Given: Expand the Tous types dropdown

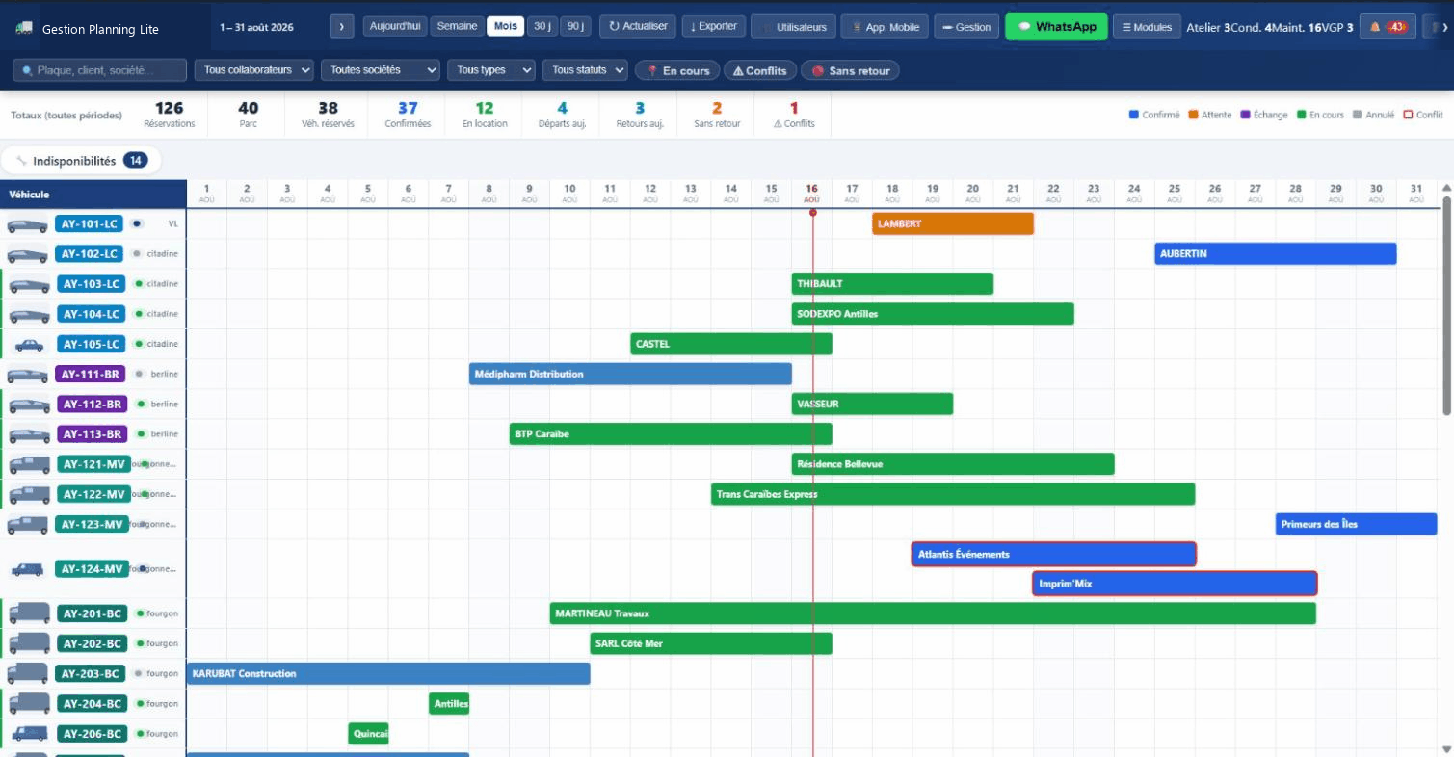Looking at the screenshot, I should click(490, 70).
